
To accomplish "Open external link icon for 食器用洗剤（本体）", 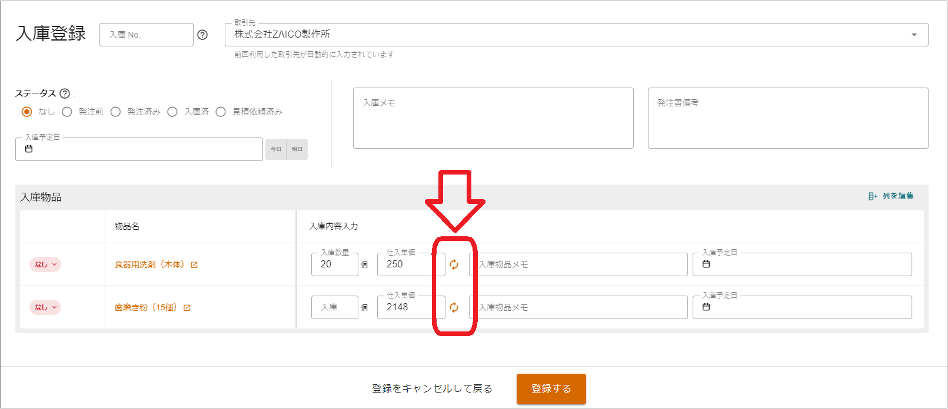I will coord(194,265).
